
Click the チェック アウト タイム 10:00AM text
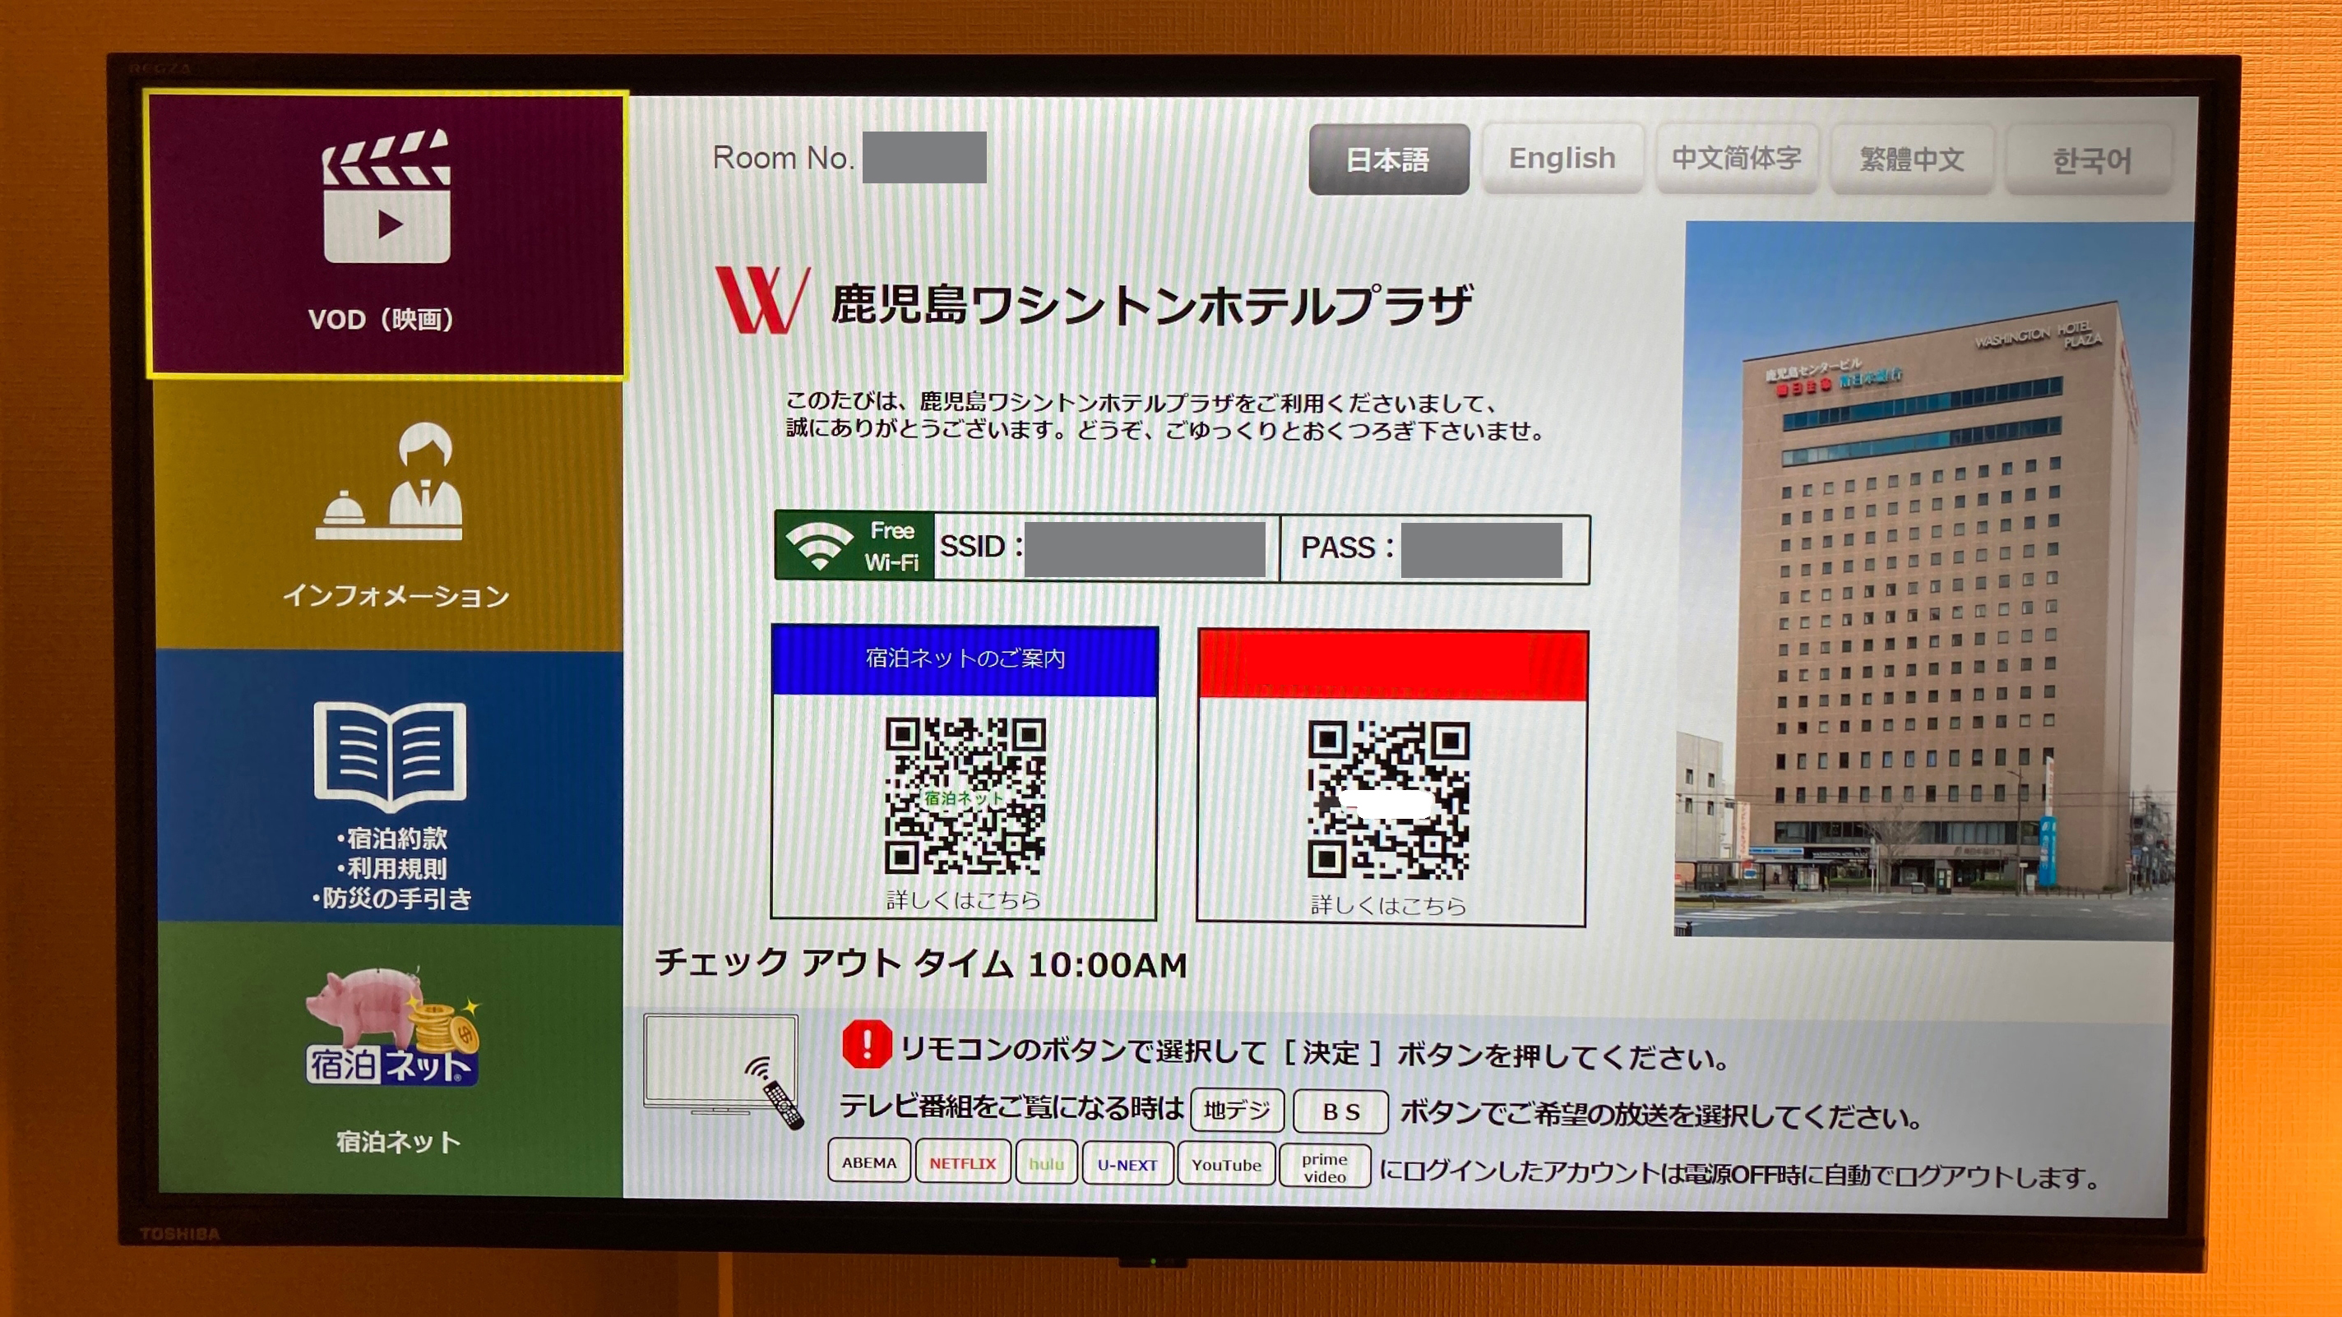click(x=921, y=963)
